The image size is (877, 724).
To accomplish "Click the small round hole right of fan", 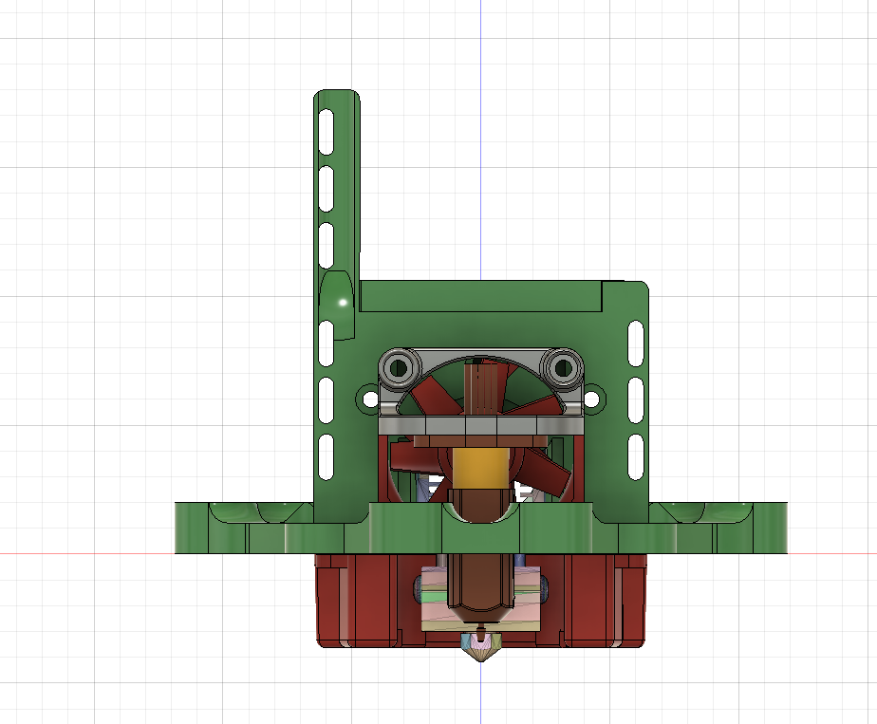I will [x=591, y=399].
